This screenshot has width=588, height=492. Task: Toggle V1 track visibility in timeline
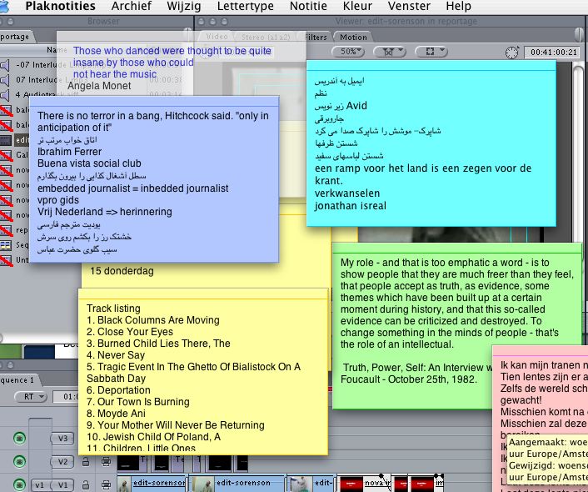click(x=19, y=484)
